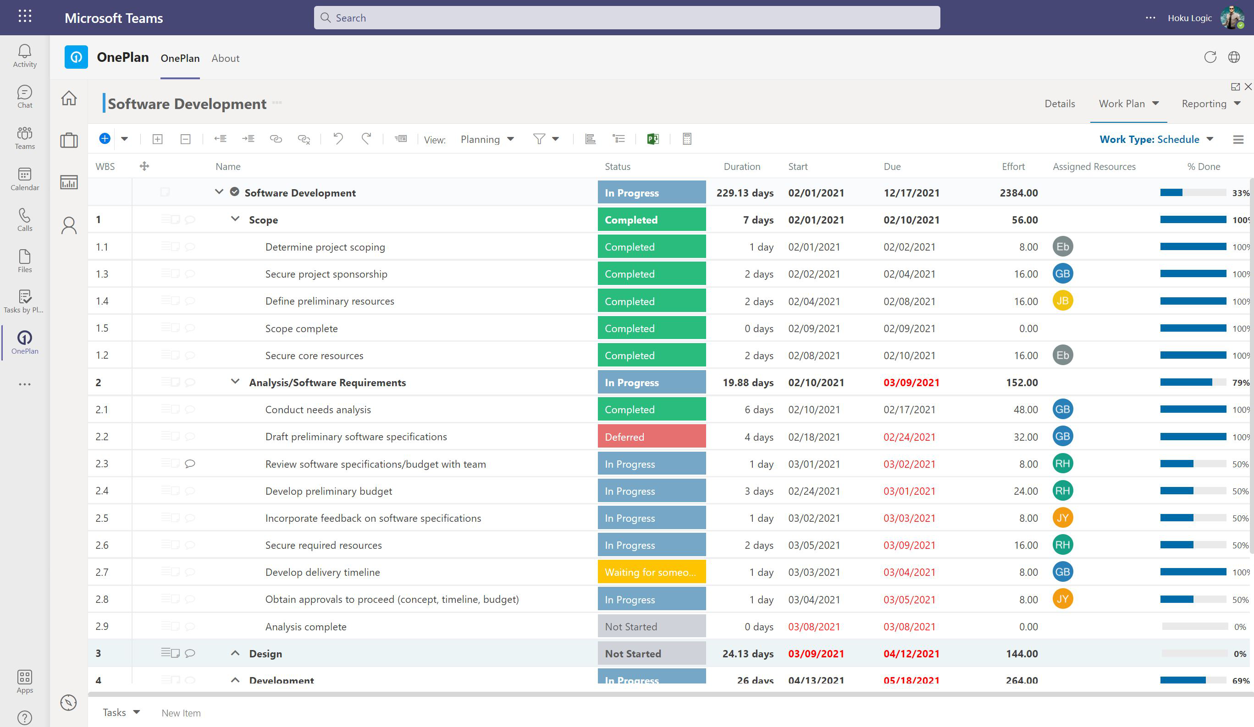Pop out the plan window
Viewport: 1254px width, 727px height.
click(1235, 87)
